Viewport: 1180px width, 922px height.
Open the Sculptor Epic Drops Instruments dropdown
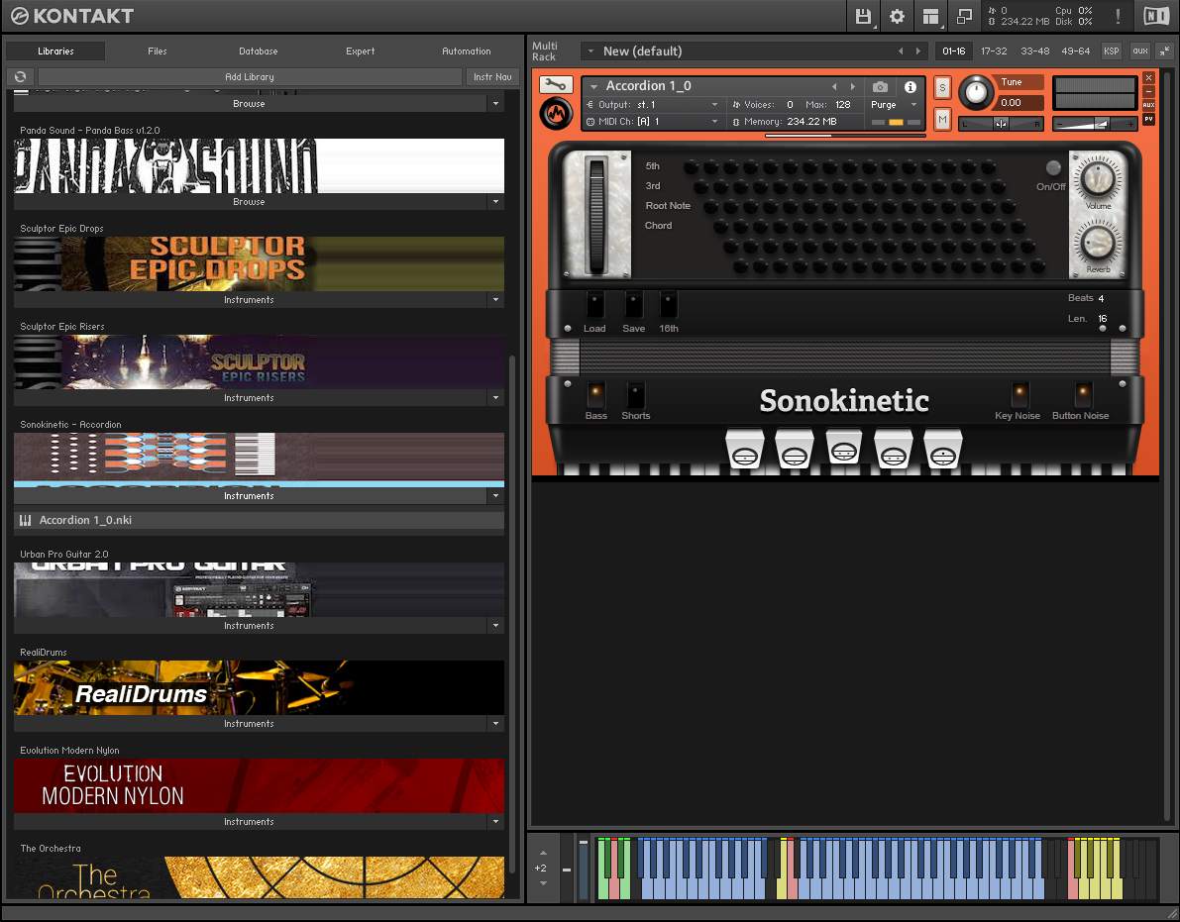[x=495, y=299]
